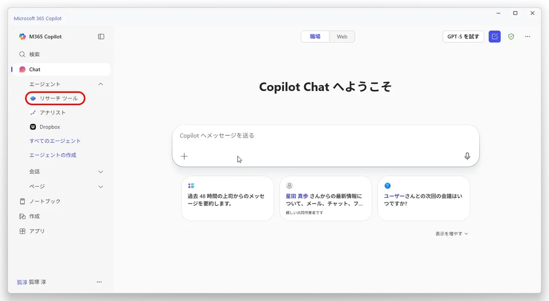Open アプリ in the sidebar
Screen dimensions: 549x301
click(32, 231)
